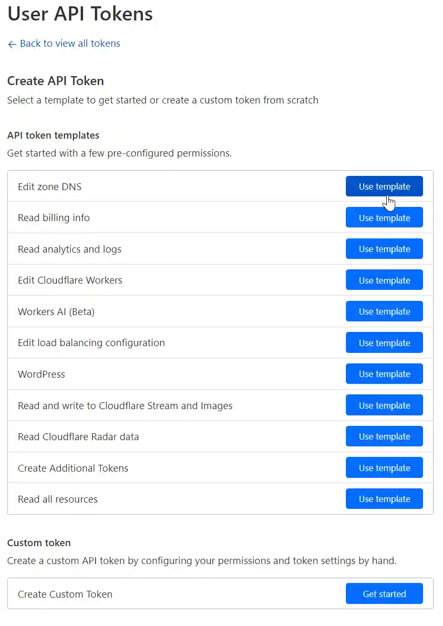443x626 pixels.
Task: Use the Edit Cloudflare Workers template
Action: tap(384, 280)
